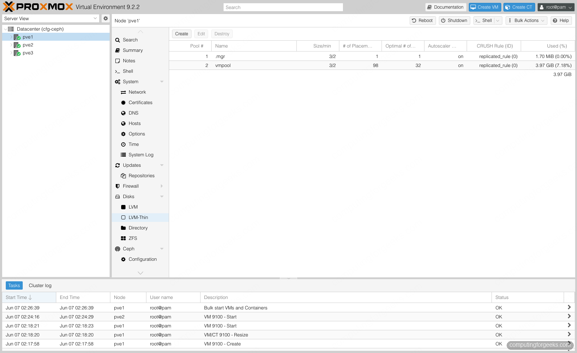Sort by the Used (%) column header
Screen dimensions: 577x353
tap(548, 46)
